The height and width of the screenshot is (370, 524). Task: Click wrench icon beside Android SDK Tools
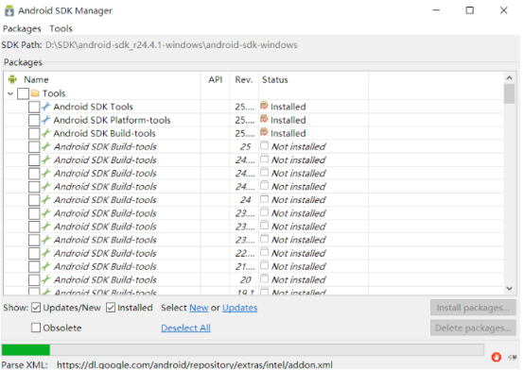[x=45, y=107]
